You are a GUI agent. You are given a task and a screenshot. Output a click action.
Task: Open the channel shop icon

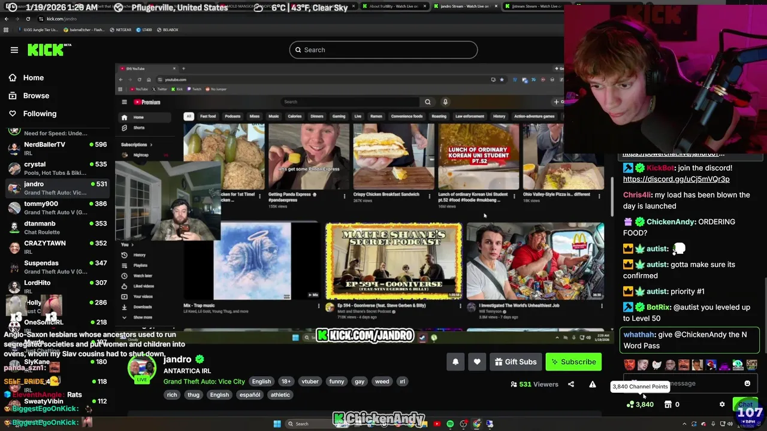pos(668,405)
